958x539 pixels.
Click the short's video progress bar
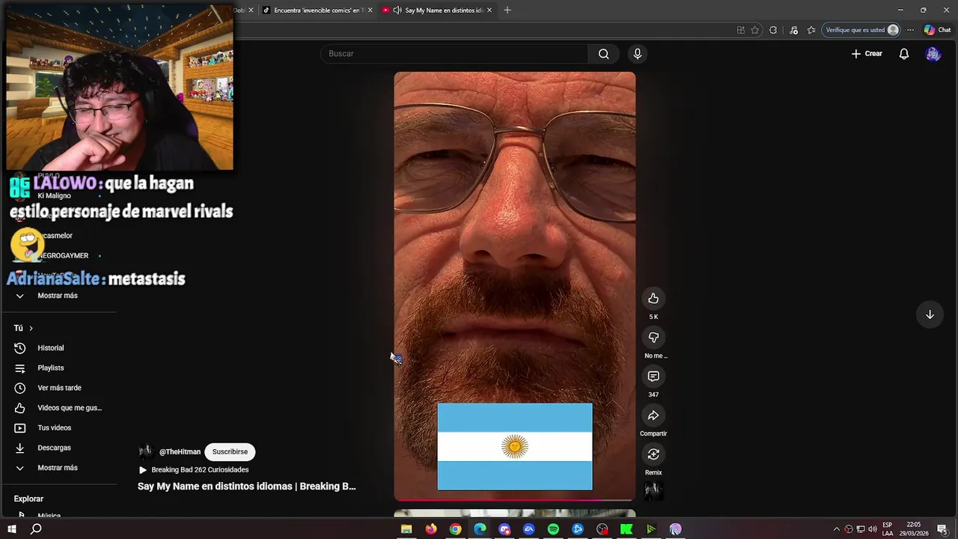pyautogui.click(x=515, y=499)
